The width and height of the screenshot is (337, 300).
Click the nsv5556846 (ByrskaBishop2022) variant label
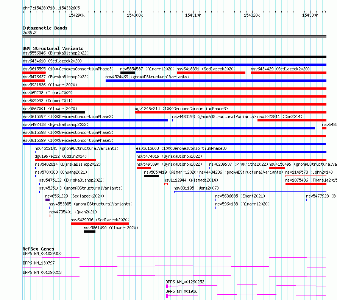point(56,53)
